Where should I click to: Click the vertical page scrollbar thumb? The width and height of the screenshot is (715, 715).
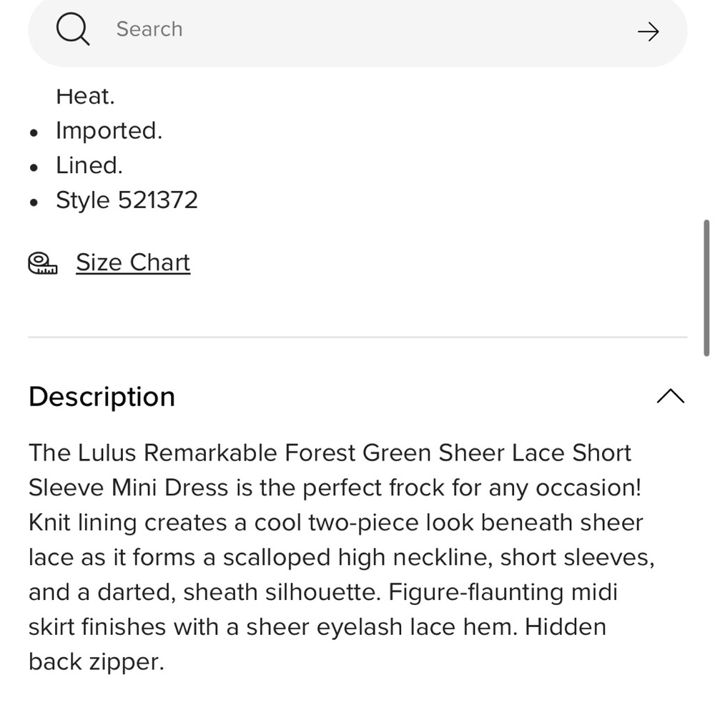706,287
